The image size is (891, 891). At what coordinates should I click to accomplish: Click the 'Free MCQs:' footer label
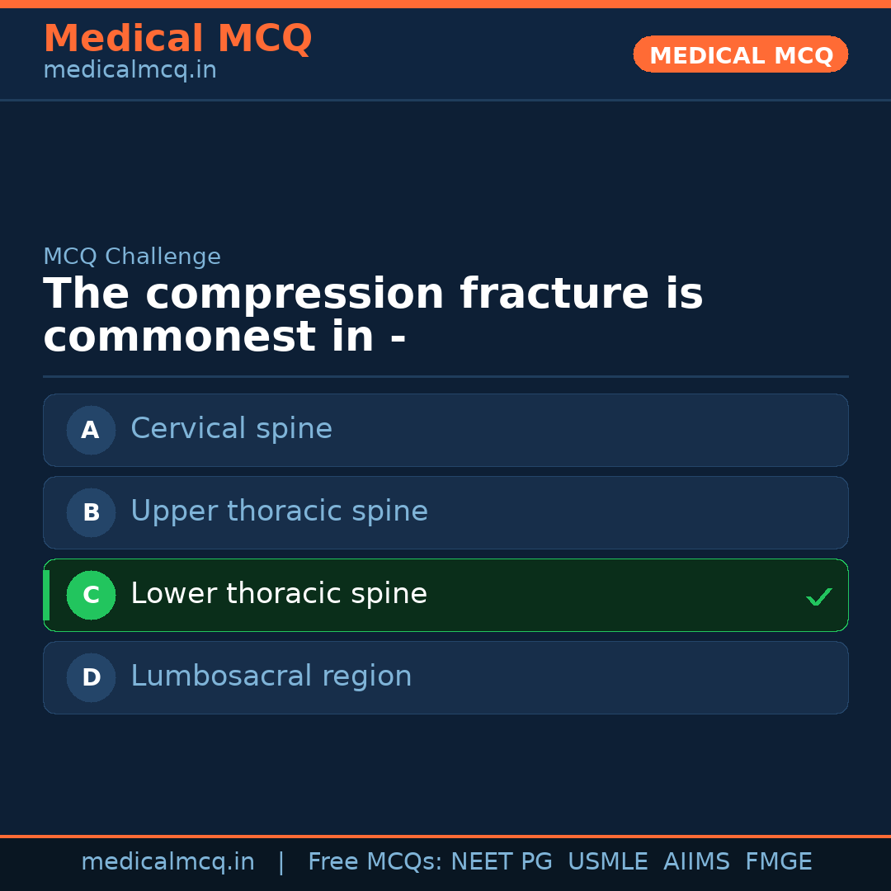(375, 862)
